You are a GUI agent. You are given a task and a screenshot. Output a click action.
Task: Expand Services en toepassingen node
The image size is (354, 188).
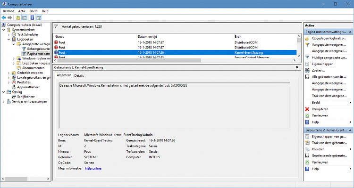click(x=4, y=102)
